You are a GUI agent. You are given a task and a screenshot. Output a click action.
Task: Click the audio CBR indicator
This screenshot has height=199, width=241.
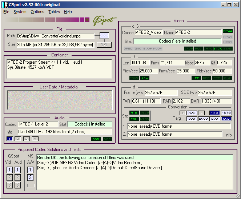pyautogui.click(x=96, y=139)
